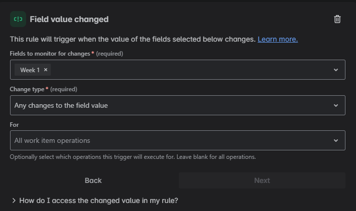Click "Any changes to the field value" selection

pyautogui.click(x=61, y=106)
